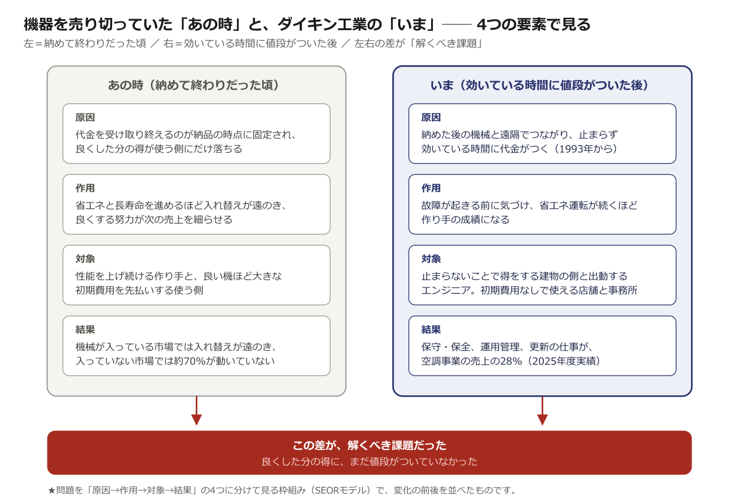Click the line '良くした分の得が使う側にだけ落ちる'

point(159,148)
